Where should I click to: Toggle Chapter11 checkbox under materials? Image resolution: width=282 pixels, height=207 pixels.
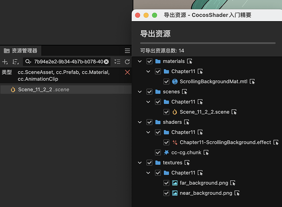(x=158, y=72)
